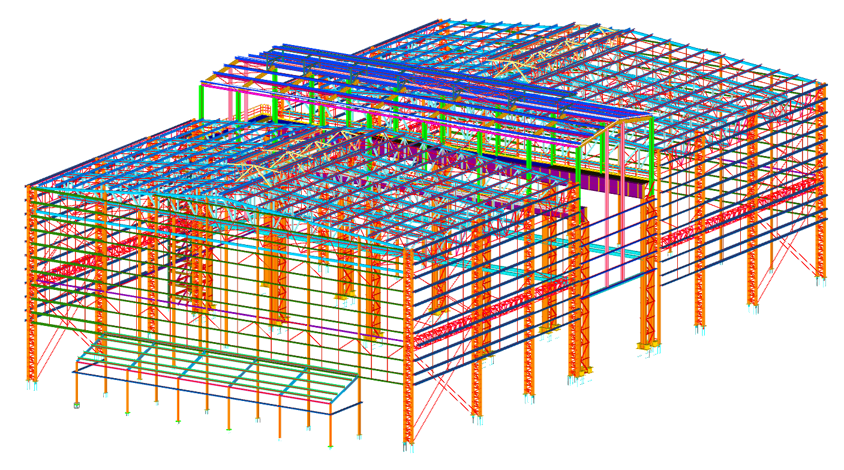Select the green base plate under frontmost canopy post
The width and height of the screenshot is (844, 470).
click(x=331, y=447)
